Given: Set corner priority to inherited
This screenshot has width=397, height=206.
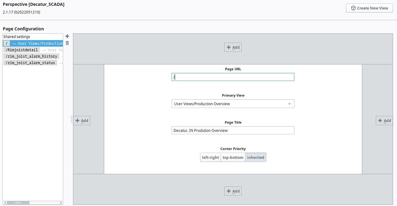Looking at the screenshot, I should pos(255,157).
